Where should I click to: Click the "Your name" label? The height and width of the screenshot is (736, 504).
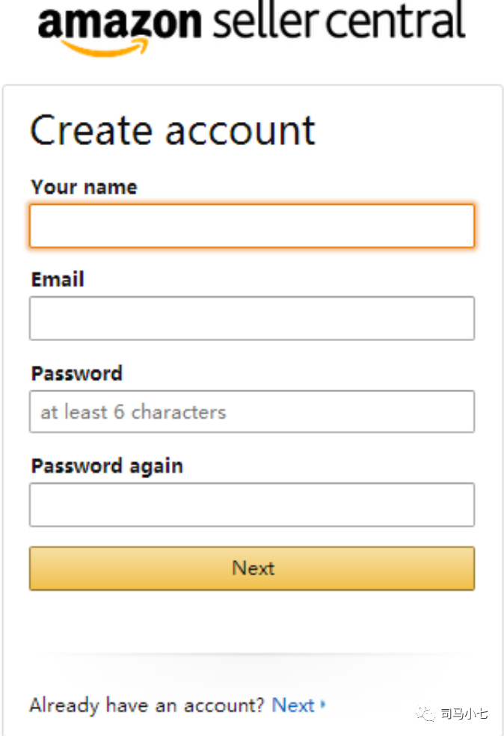pos(84,187)
